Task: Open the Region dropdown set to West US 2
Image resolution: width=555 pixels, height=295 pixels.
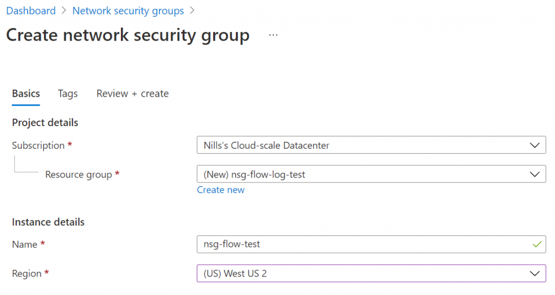Action: [x=363, y=273]
